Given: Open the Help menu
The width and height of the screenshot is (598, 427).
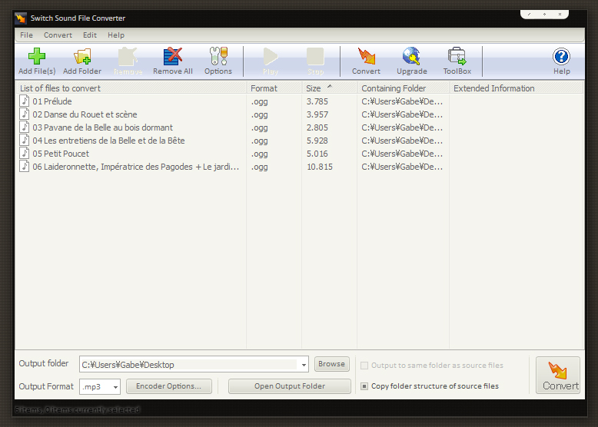Looking at the screenshot, I should [116, 35].
